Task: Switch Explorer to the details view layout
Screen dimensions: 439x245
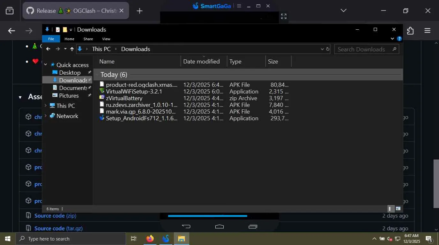Action: point(390,209)
